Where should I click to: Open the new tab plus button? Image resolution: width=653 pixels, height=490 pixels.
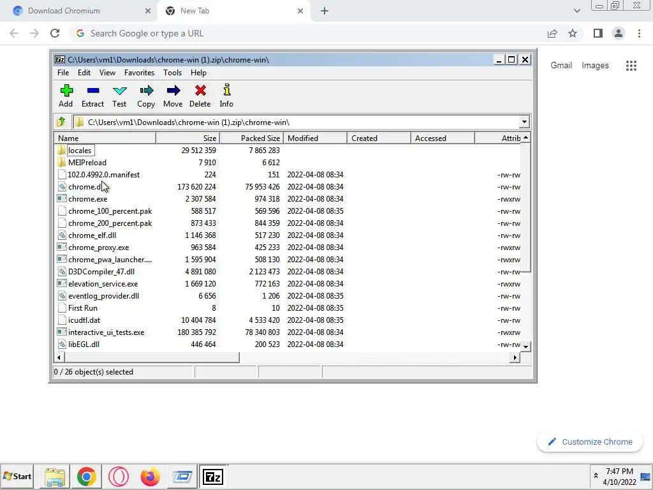click(x=325, y=11)
